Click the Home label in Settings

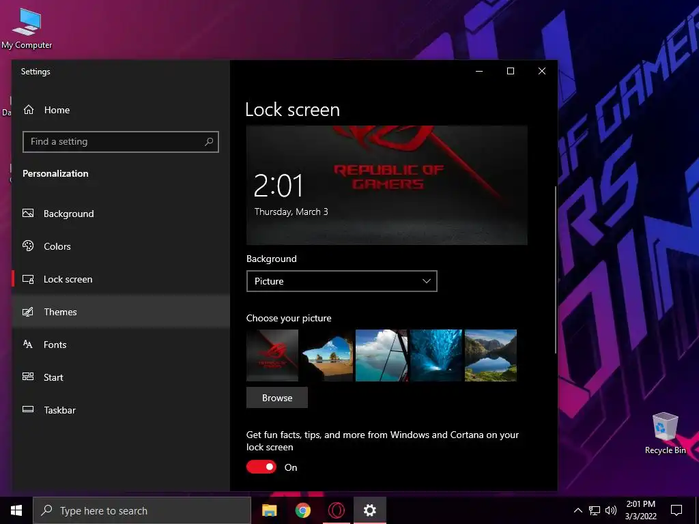pos(57,110)
